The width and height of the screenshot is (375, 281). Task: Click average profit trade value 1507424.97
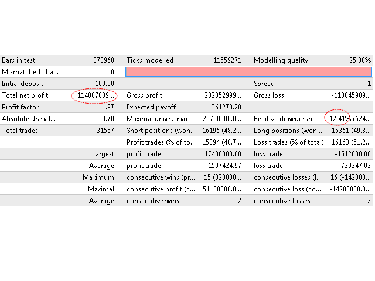click(x=224, y=166)
